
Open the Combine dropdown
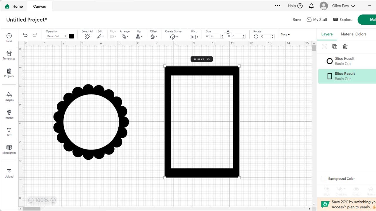[x=341, y=189]
